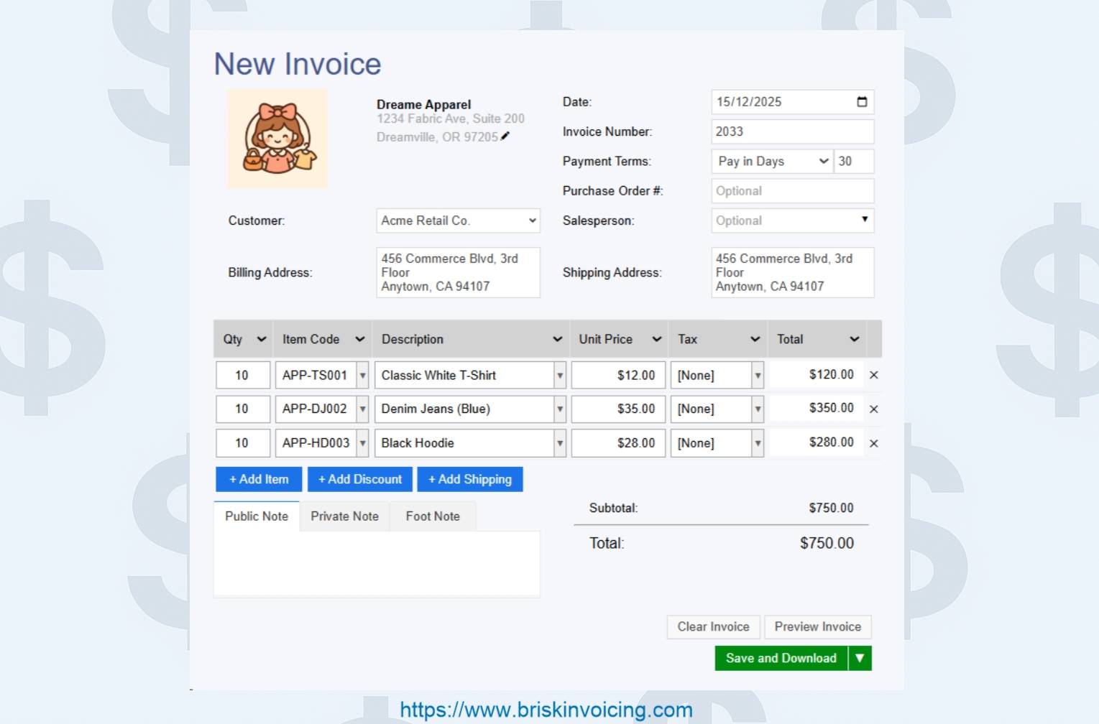This screenshot has height=724, width=1099.
Task: Click the + Add Item button
Action: coord(258,479)
